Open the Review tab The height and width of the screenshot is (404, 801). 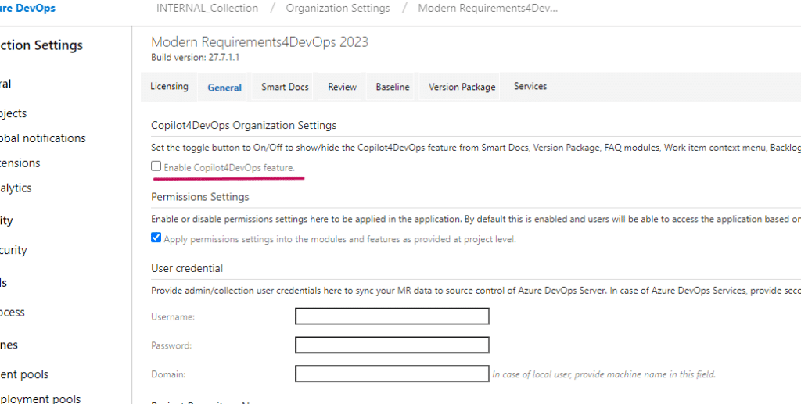[x=343, y=87]
